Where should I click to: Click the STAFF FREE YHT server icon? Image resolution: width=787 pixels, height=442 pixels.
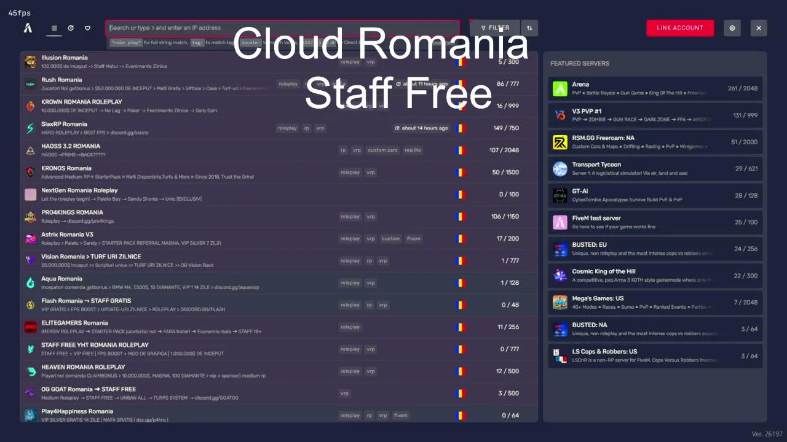[30, 349]
